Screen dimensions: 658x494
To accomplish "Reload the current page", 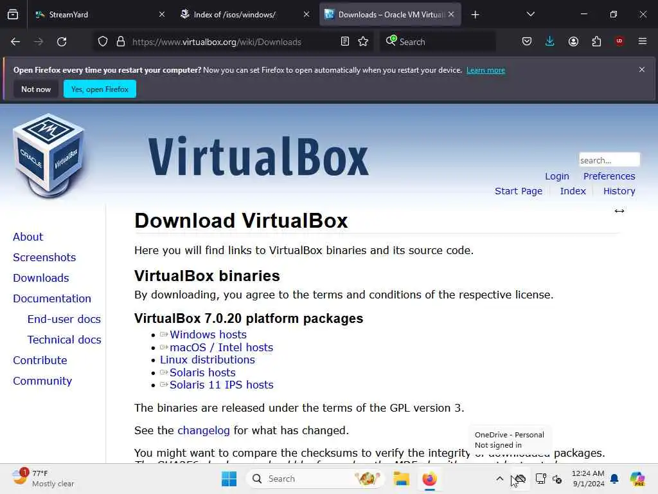I will [x=62, y=42].
